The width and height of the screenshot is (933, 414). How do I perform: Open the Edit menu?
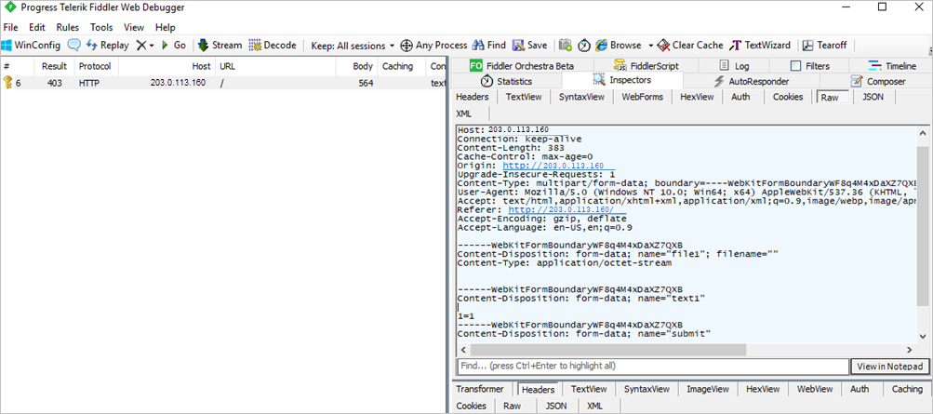coord(37,27)
